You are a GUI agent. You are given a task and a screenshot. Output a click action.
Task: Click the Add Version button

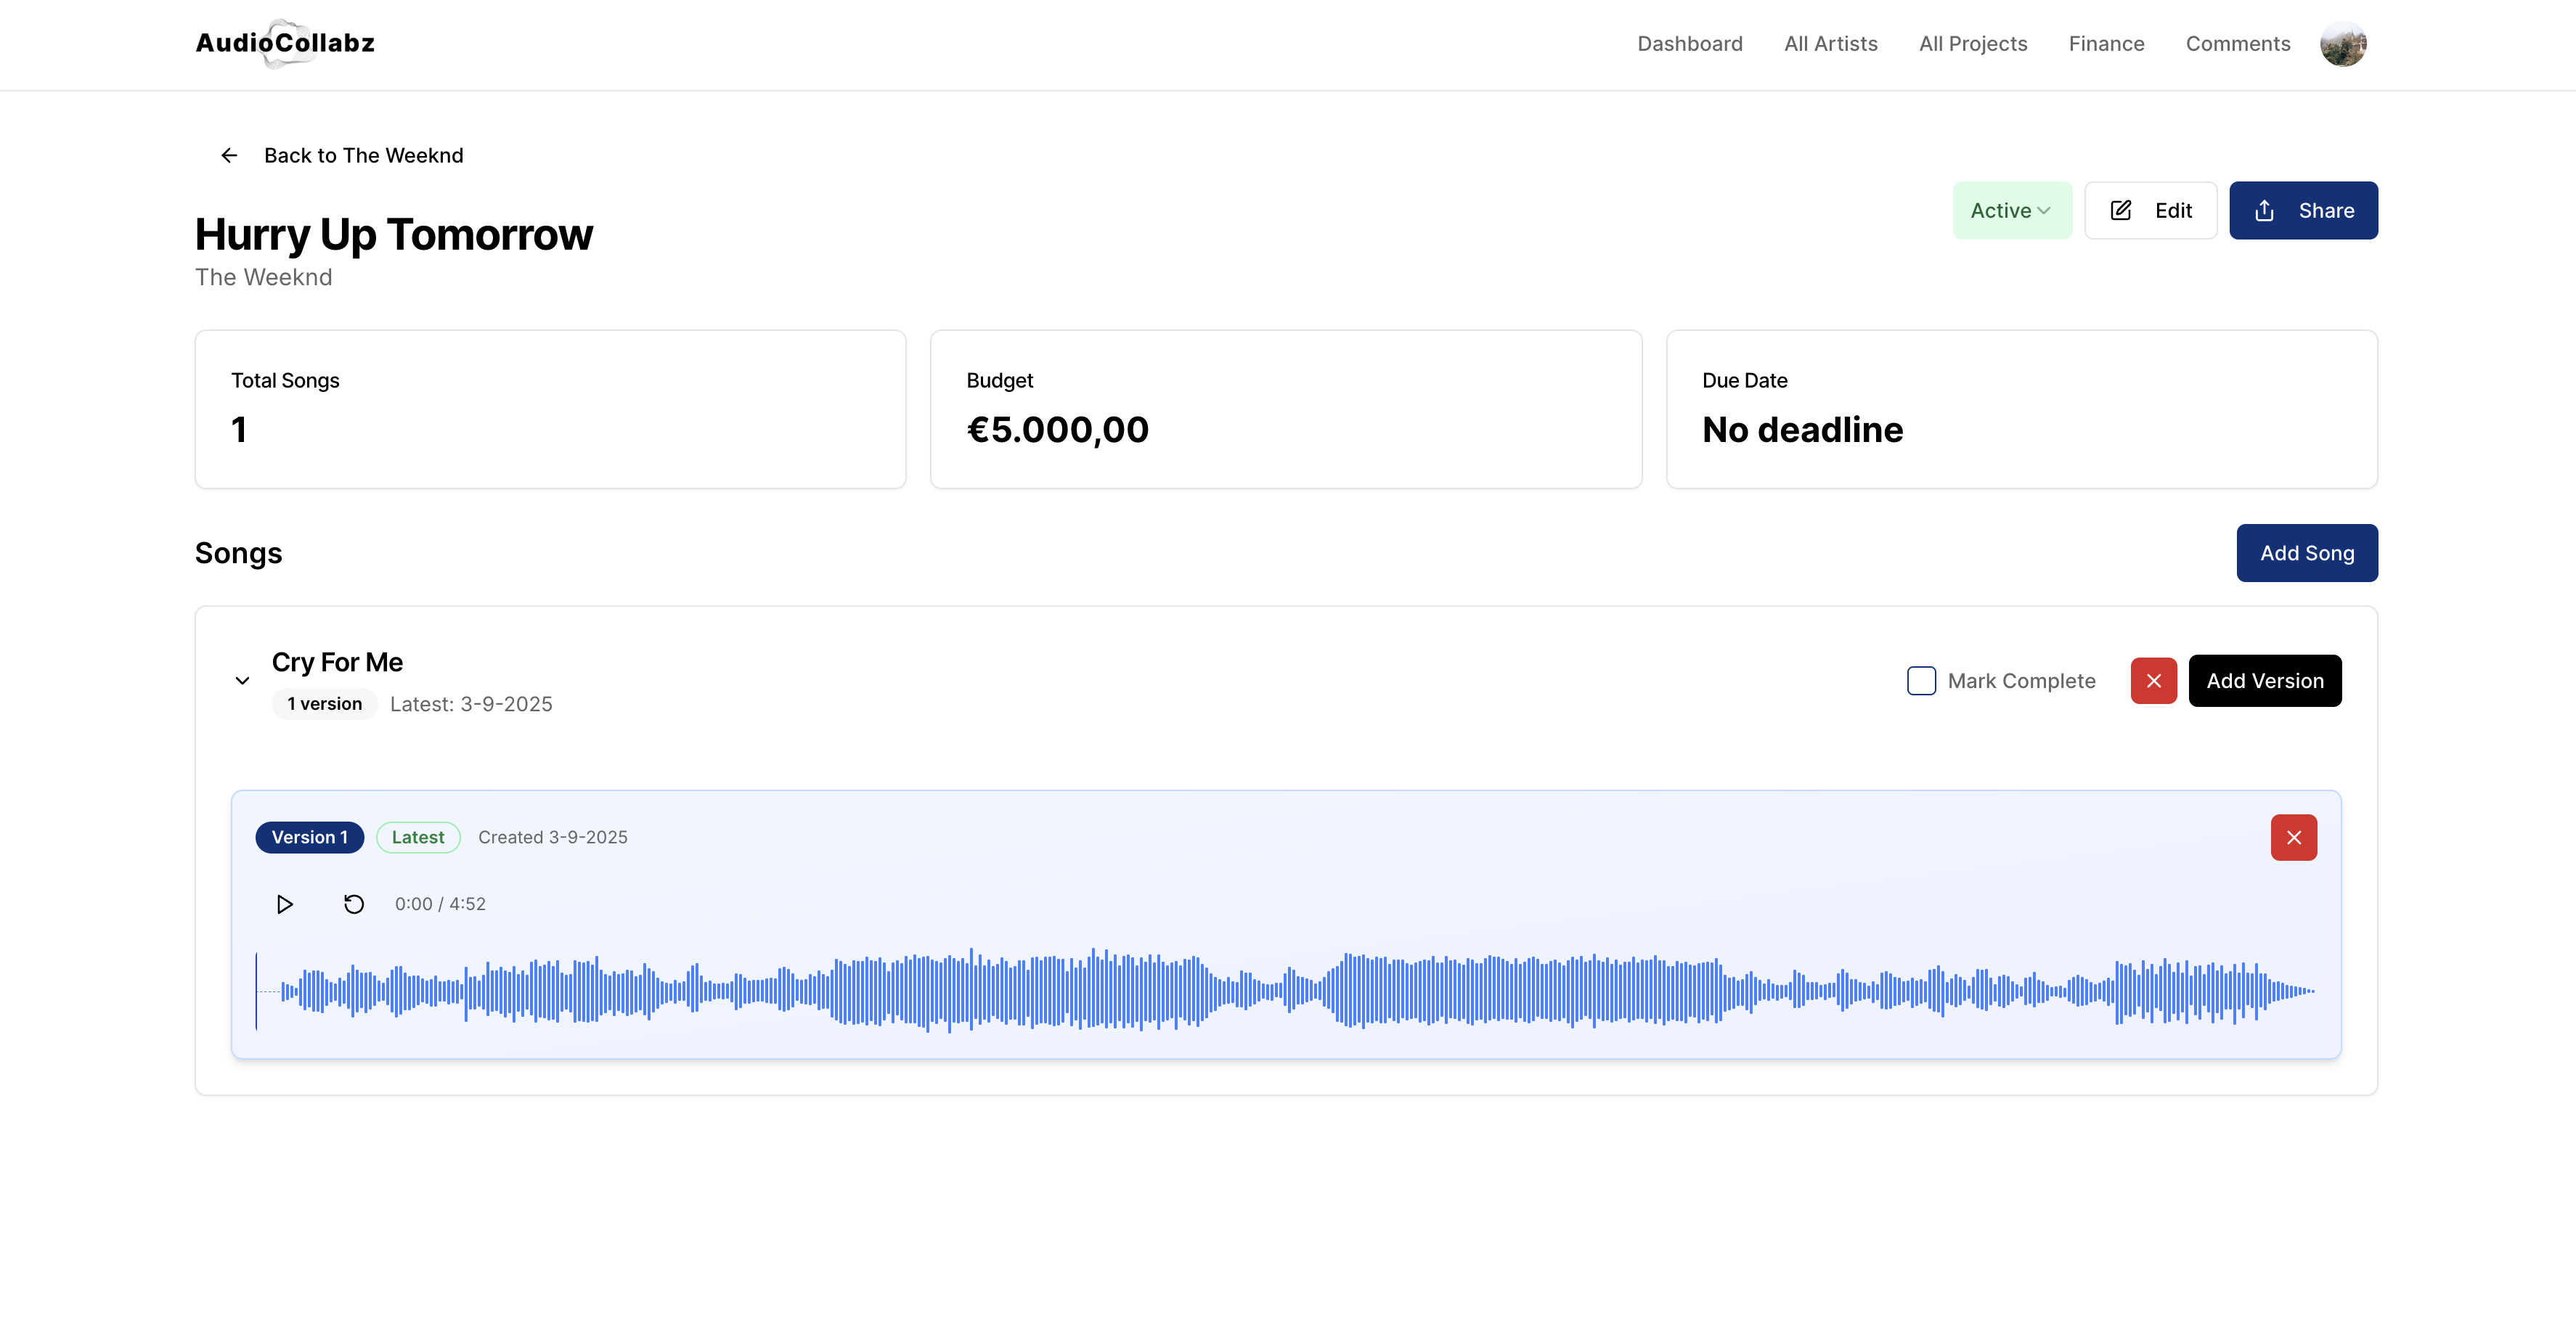(x=2264, y=681)
